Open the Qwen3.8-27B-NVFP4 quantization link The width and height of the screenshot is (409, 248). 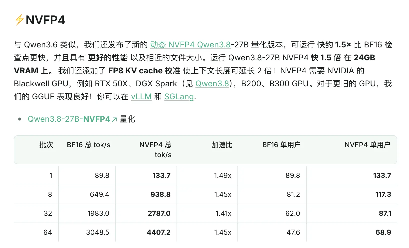pos(69,119)
